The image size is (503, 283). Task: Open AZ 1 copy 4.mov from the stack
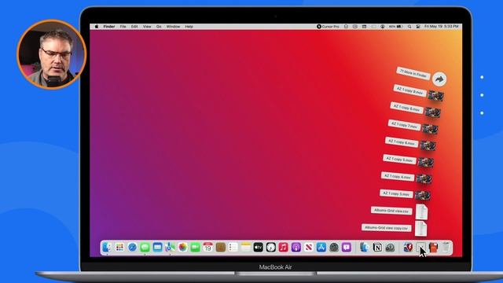pos(424,178)
